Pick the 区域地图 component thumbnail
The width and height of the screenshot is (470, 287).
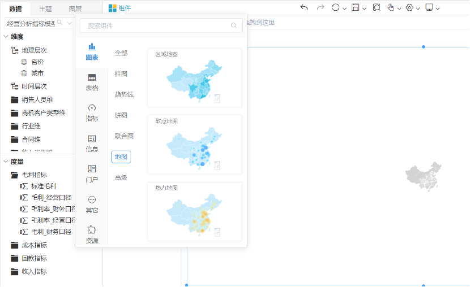(x=195, y=78)
